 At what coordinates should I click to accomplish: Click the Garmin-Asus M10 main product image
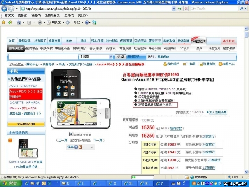pos(81,99)
